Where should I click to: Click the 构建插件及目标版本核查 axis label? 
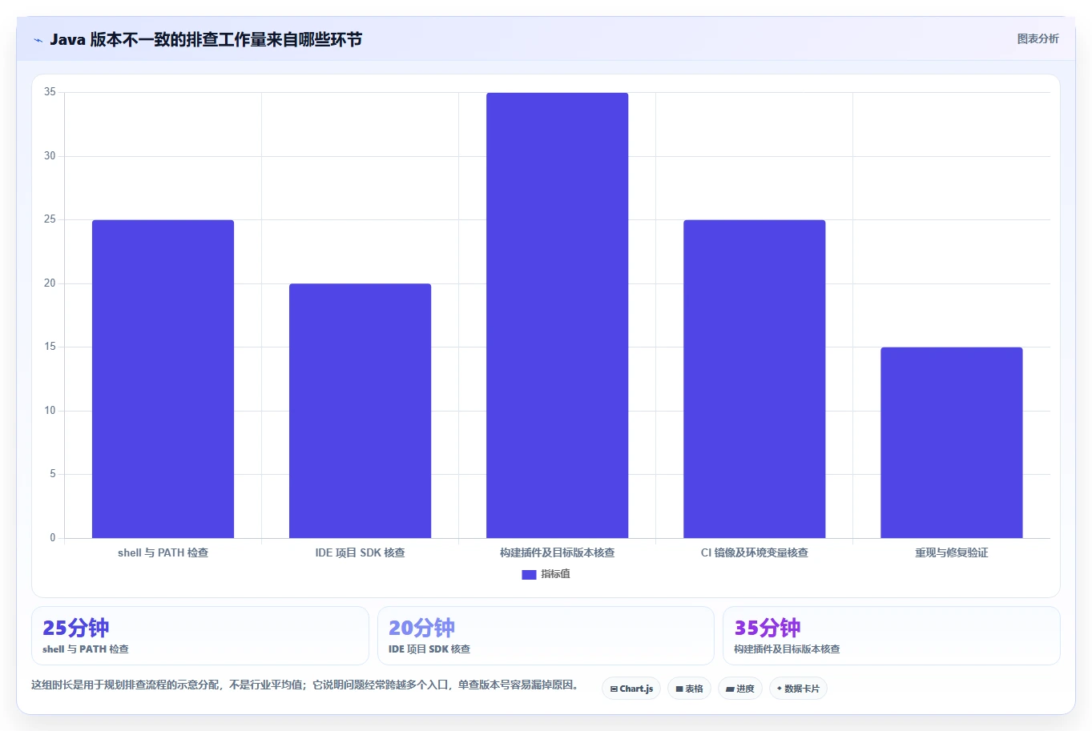tap(557, 552)
